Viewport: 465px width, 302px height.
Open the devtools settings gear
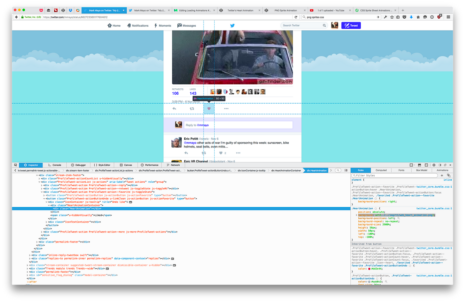pos(434,165)
